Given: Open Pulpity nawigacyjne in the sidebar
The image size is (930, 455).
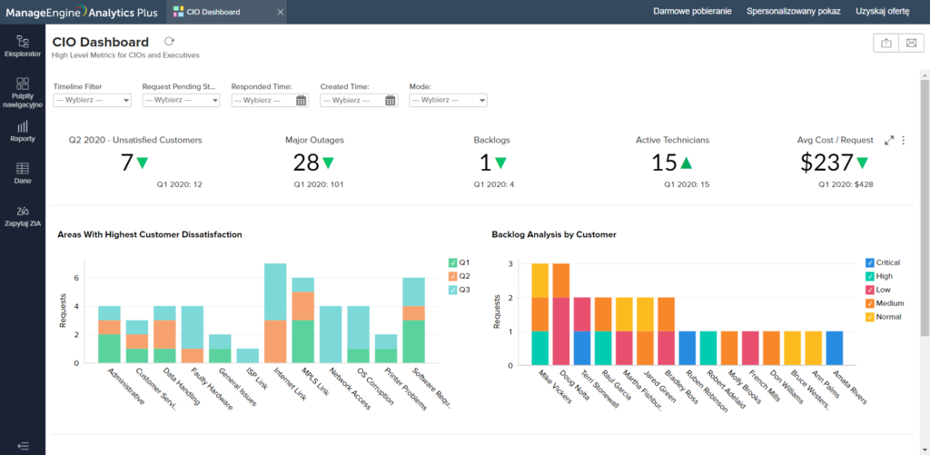Looking at the screenshot, I should click(23, 93).
